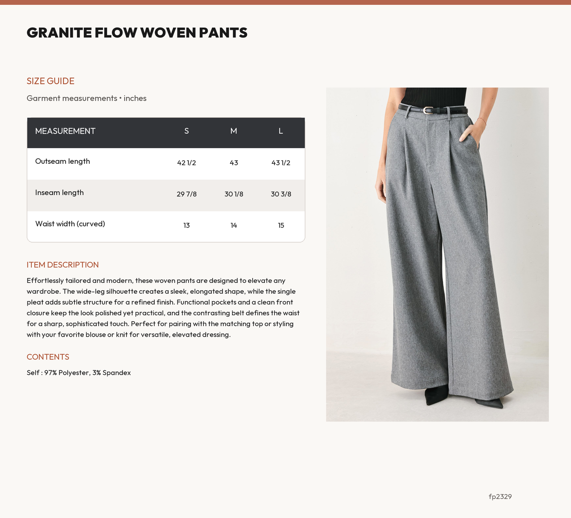Select the SIZE GUIDE heading
This screenshot has width=571, height=518.
tap(50, 81)
